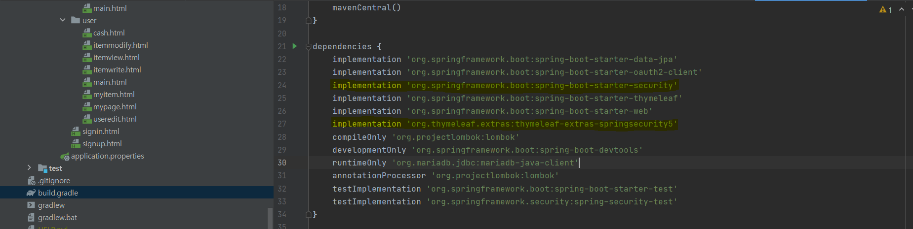
Task: Click the itemmodify.html file icon
Action: point(87,45)
